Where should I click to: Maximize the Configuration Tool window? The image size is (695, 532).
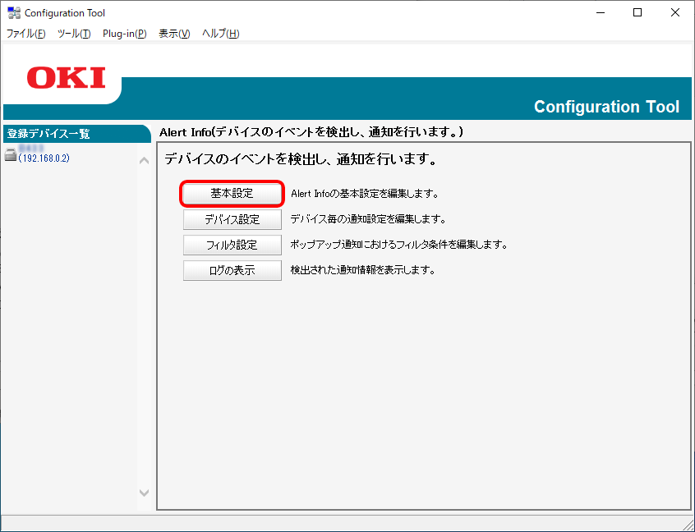(637, 13)
